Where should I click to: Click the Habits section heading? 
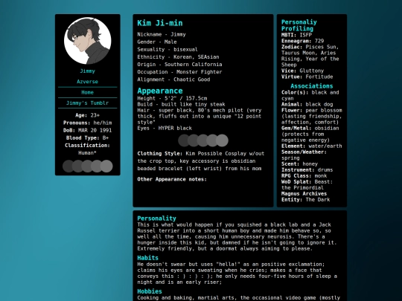[147, 258]
